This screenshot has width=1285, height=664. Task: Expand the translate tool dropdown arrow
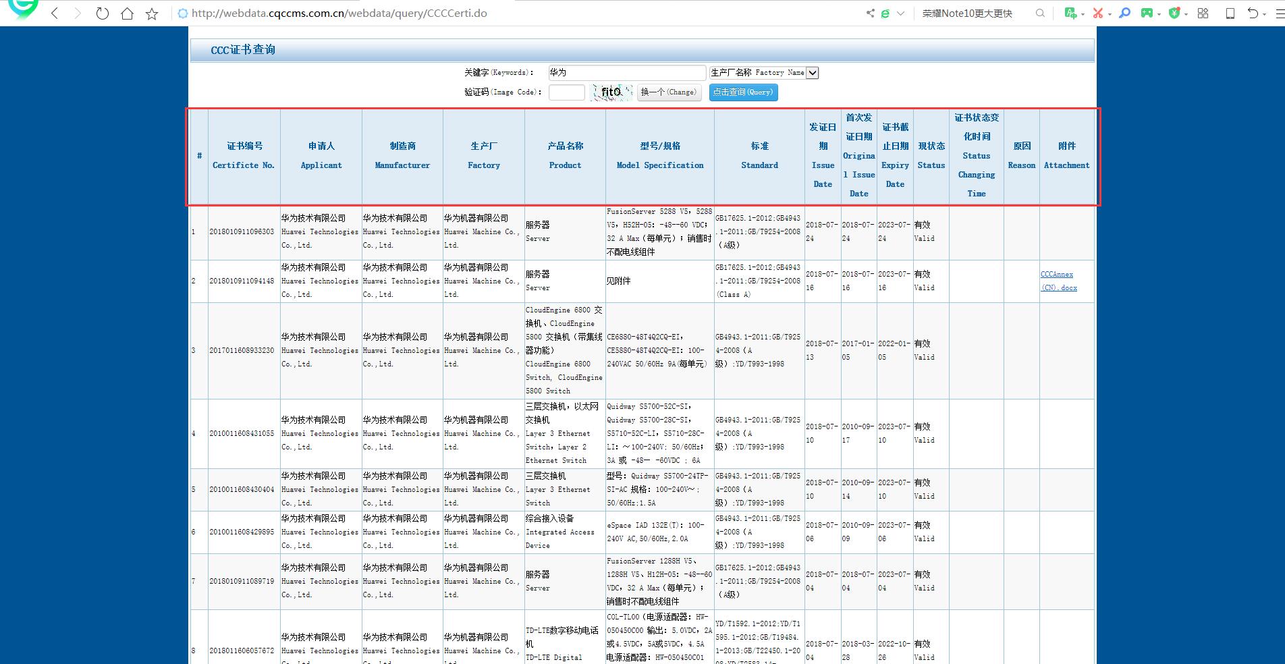pos(1083,14)
